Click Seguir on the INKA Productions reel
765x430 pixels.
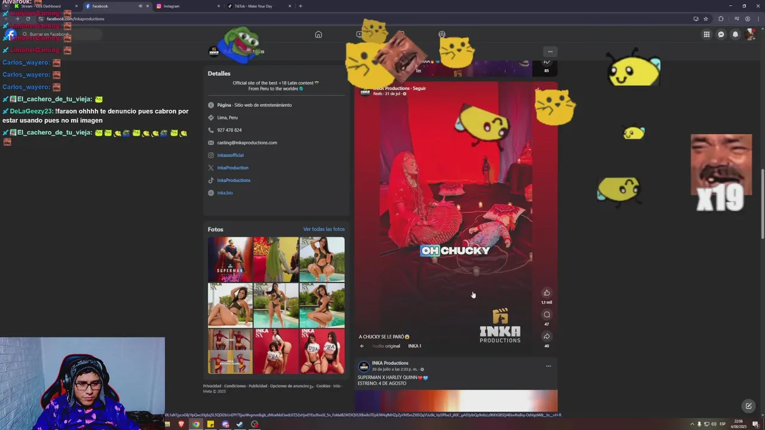[419, 88]
